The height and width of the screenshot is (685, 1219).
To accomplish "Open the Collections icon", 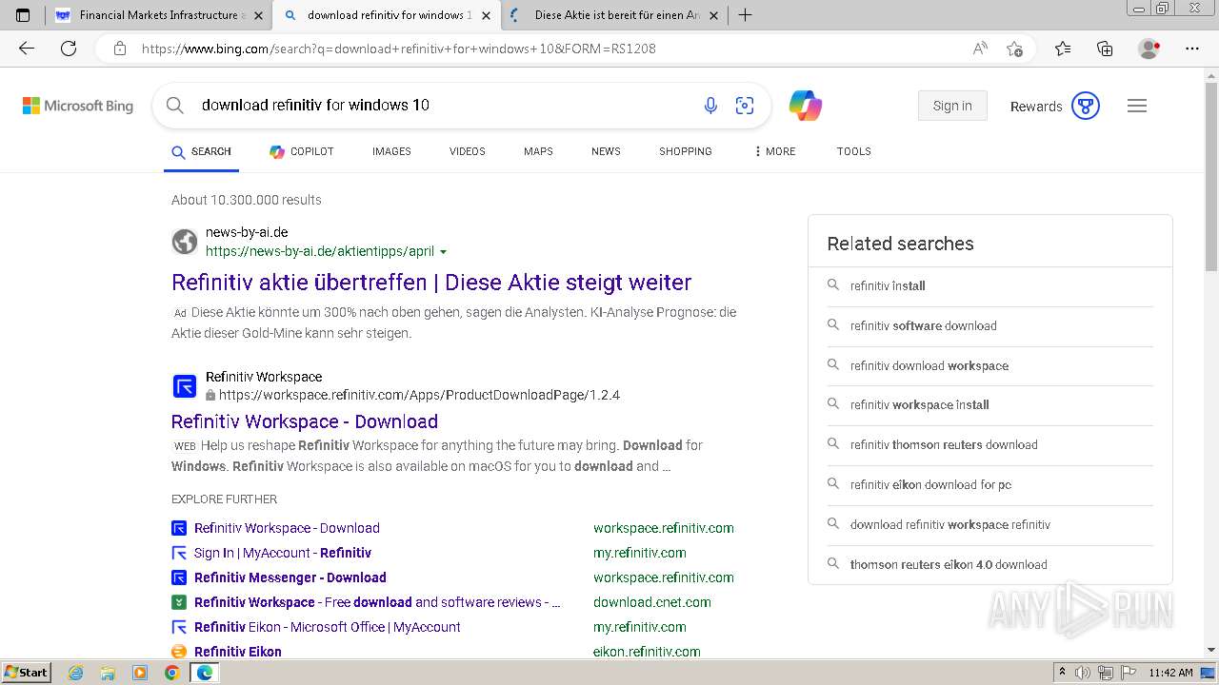I will (x=1105, y=49).
